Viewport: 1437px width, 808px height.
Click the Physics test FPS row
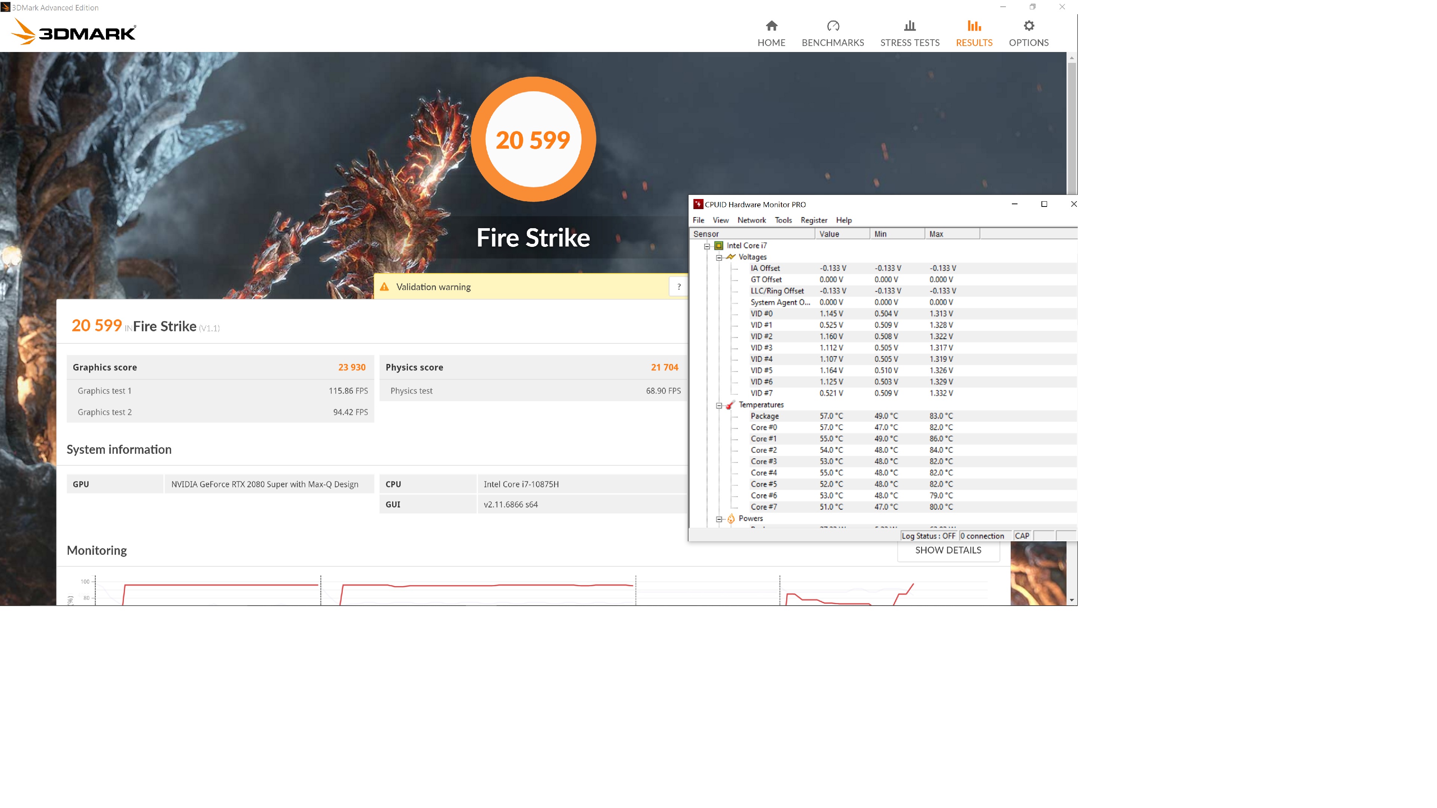point(533,391)
